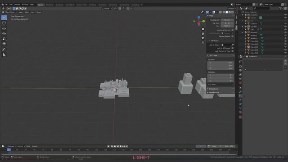This screenshot has width=288, height=162.
Task: Switch perspective/orthographic grid icon
Action: [203, 42]
